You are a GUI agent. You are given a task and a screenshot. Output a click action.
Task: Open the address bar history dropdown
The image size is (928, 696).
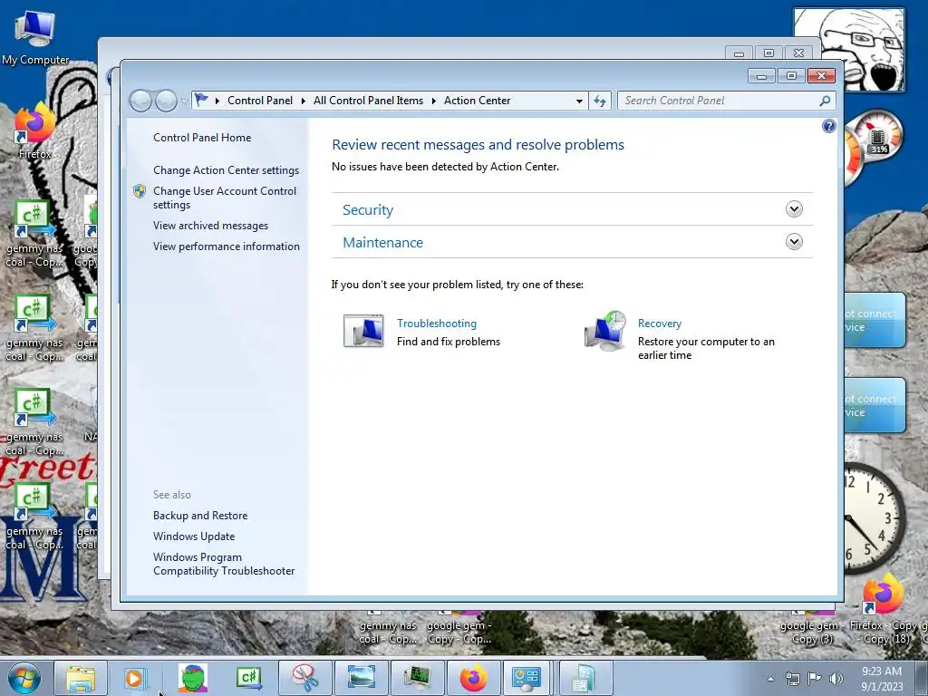pyautogui.click(x=579, y=101)
